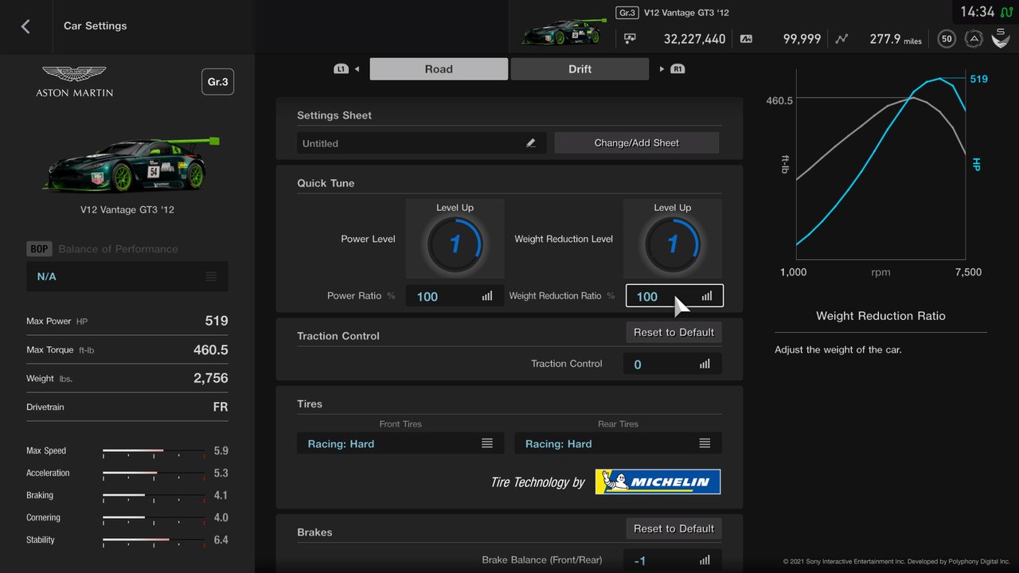Click the Cornering 4.0 rating
Viewport: 1019px width, 573px height.
tap(221, 518)
